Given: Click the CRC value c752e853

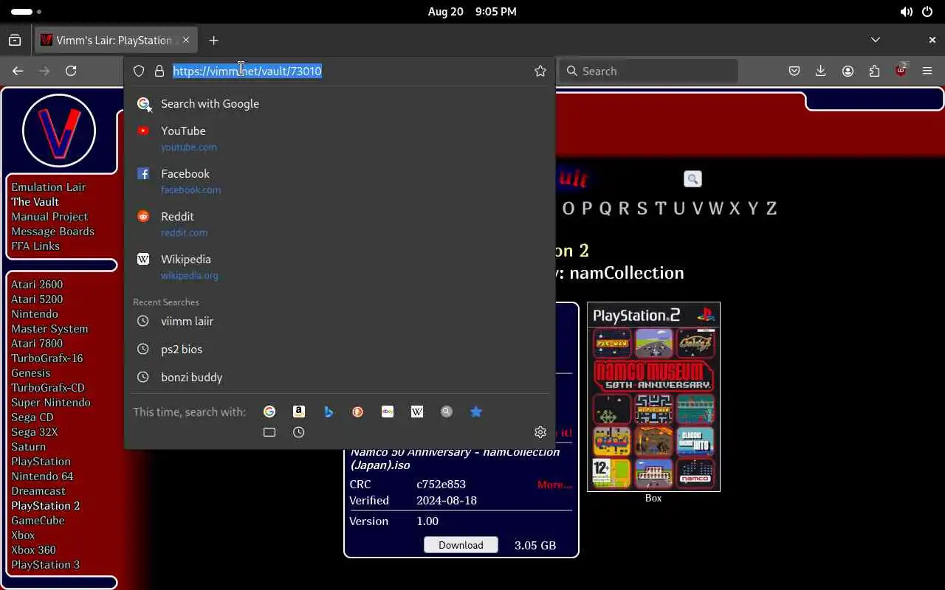Looking at the screenshot, I should [441, 485].
